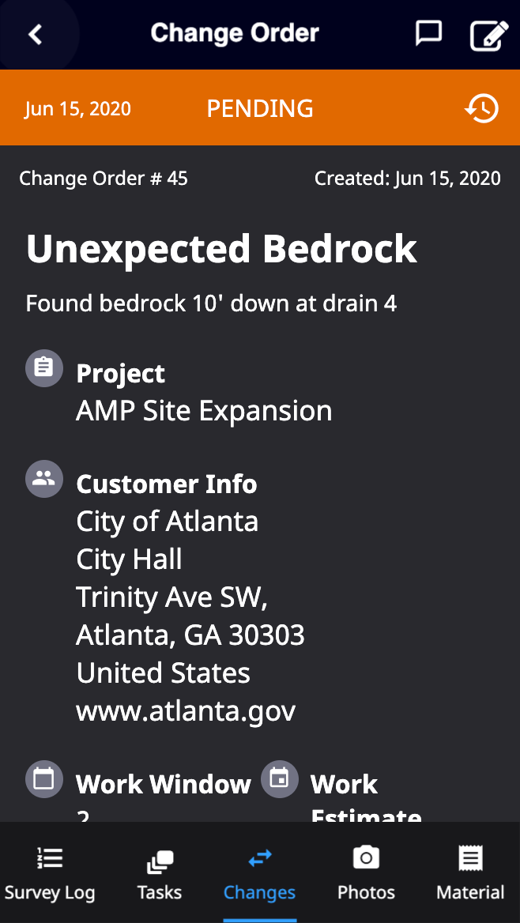Switch to the Survey Log tab
This screenshot has width=520, height=923.
(x=50, y=872)
